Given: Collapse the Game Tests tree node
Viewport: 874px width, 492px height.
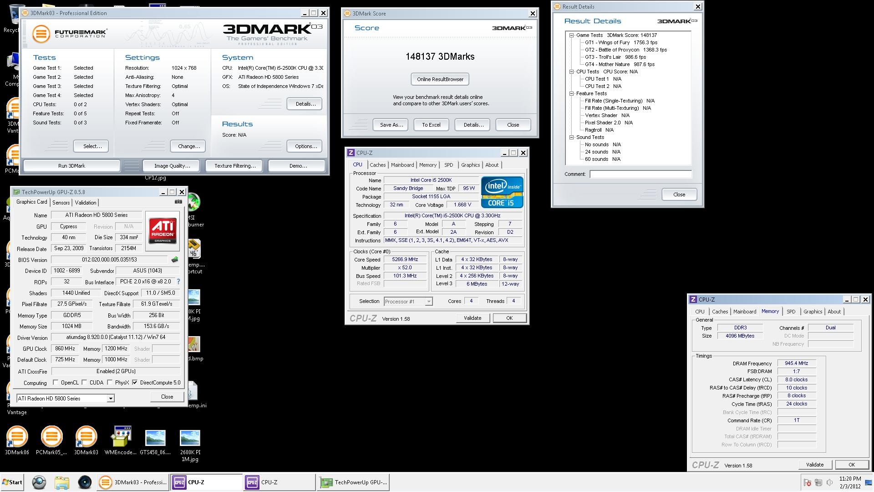Looking at the screenshot, I should coord(571,35).
